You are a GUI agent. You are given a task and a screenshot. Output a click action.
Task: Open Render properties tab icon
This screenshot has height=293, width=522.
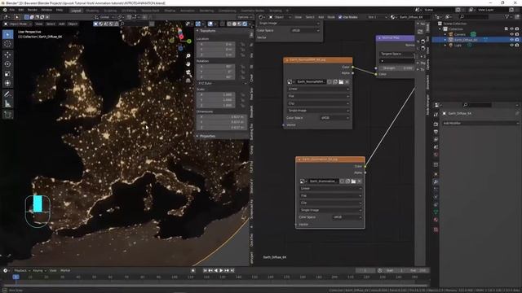pos(436,124)
